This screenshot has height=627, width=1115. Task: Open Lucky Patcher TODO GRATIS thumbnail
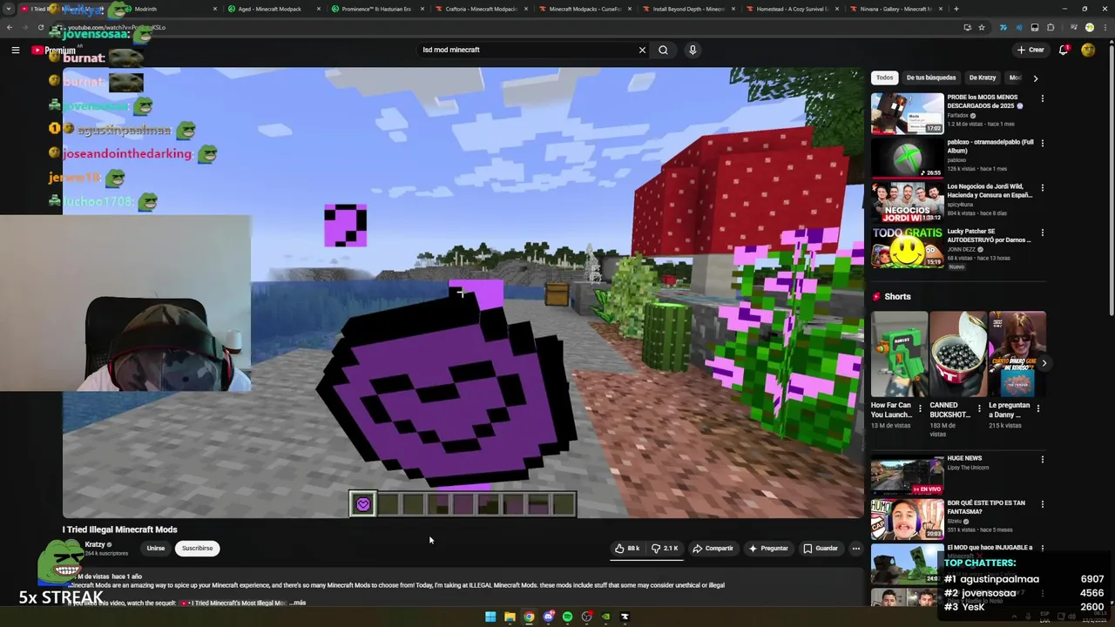(x=907, y=247)
